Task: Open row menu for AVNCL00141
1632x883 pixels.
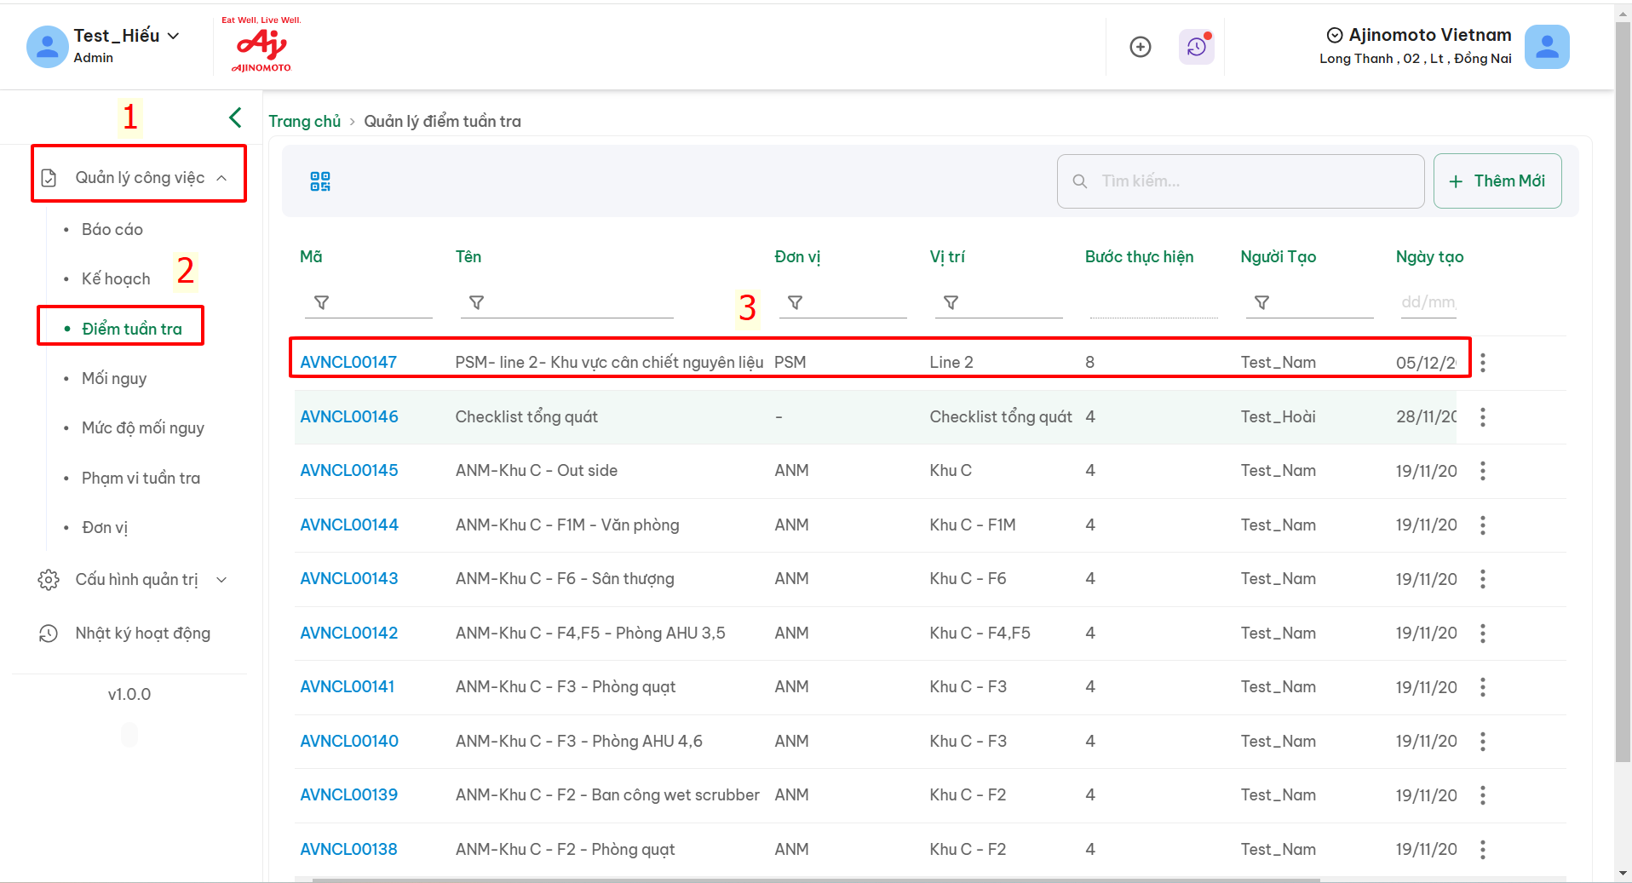Action: [x=1483, y=687]
